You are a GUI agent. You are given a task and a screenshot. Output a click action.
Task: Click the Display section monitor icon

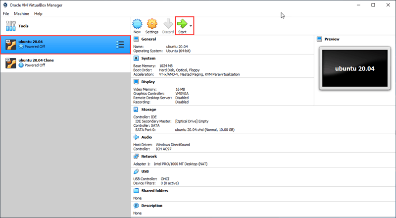tap(136, 82)
